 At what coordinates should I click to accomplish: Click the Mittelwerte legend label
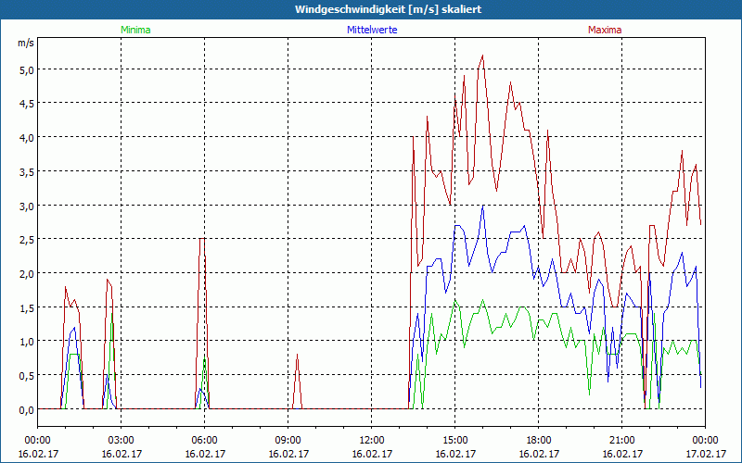tap(372, 30)
